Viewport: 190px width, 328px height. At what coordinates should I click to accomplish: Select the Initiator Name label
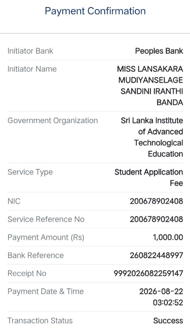[x=32, y=69]
